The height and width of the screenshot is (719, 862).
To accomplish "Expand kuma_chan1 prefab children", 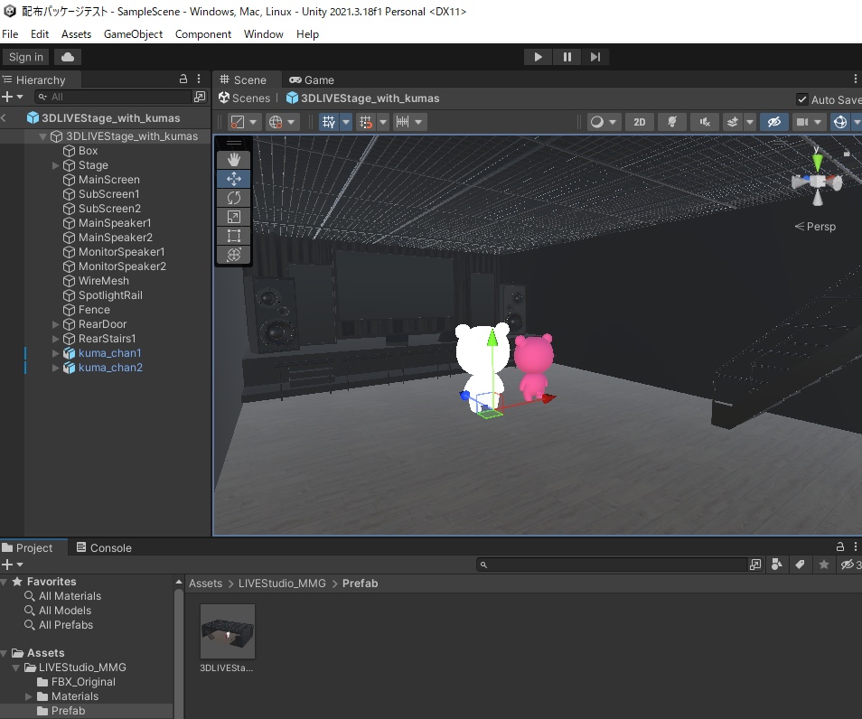I will coord(55,353).
